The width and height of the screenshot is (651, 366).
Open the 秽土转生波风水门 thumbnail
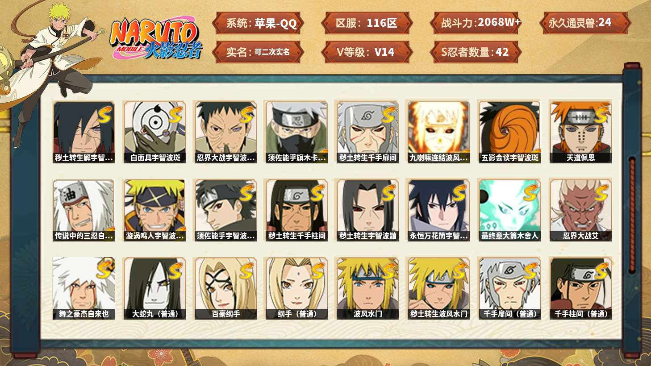[438, 288]
